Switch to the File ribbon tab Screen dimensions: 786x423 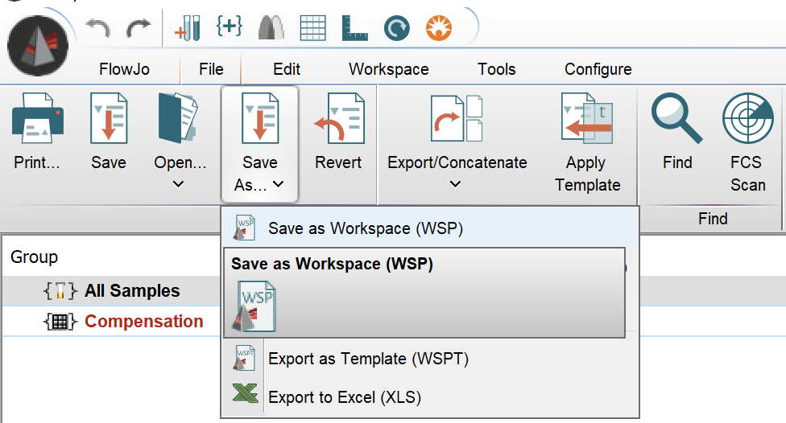[211, 69]
